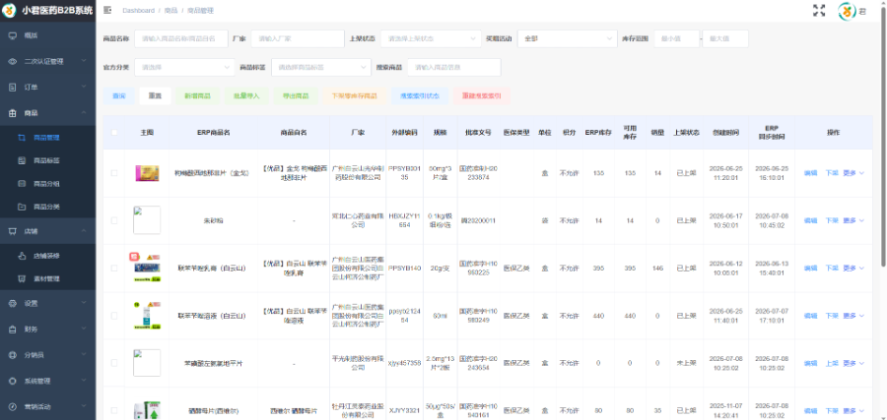Image resolution: width=887 pixels, height=420 pixels.
Task: Click Dashboard in the breadcrumb
Action: 138,11
